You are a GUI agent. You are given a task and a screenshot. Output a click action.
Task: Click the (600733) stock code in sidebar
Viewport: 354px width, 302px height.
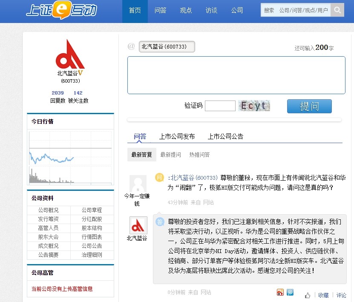[70, 81]
